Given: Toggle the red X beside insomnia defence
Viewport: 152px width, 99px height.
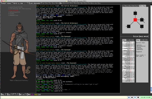Looking at the screenshot, I should (x=130, y=56).
